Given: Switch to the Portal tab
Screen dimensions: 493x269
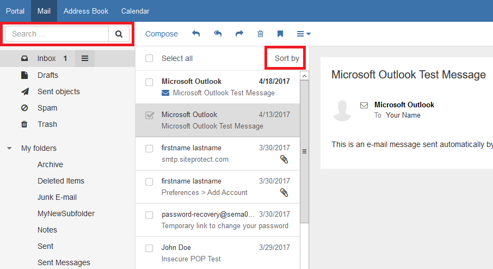Looking at the screenshot, I should tap(15, 11).
